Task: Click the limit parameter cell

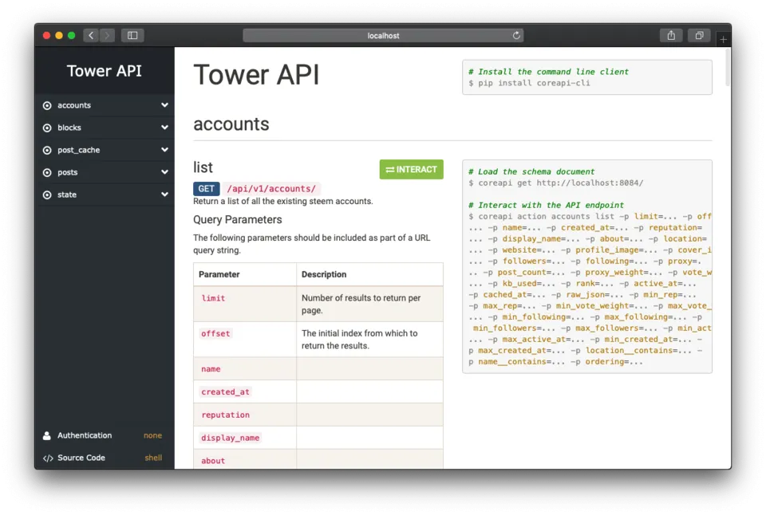Action: 245,304
